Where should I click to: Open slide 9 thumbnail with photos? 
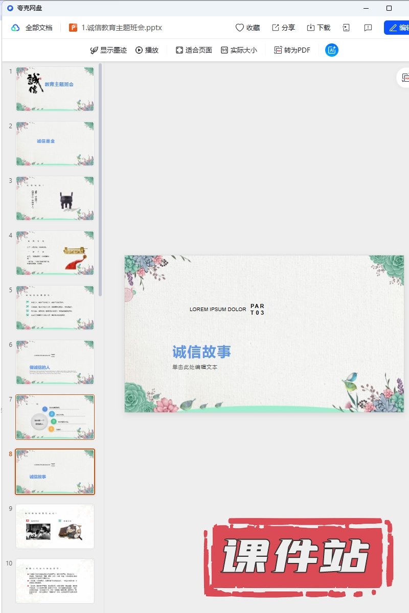point(55,526)
